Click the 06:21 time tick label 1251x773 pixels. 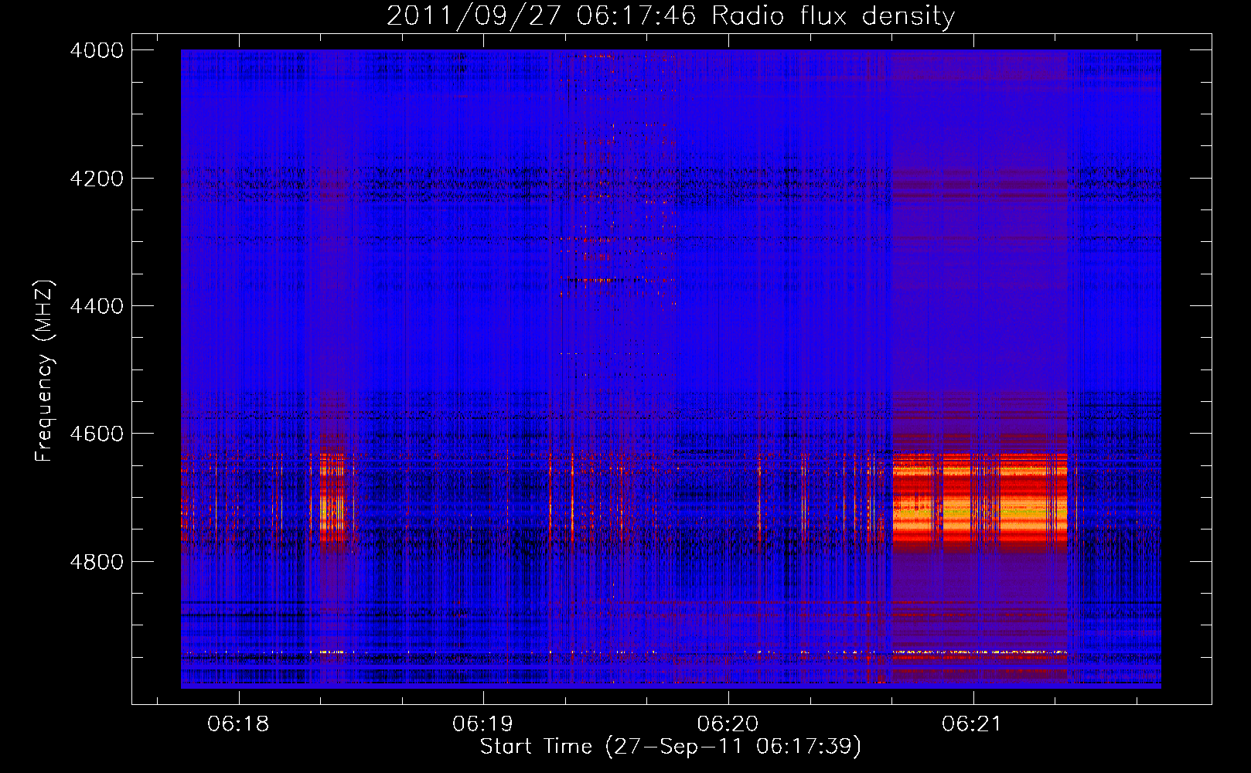tap(973, 724)
